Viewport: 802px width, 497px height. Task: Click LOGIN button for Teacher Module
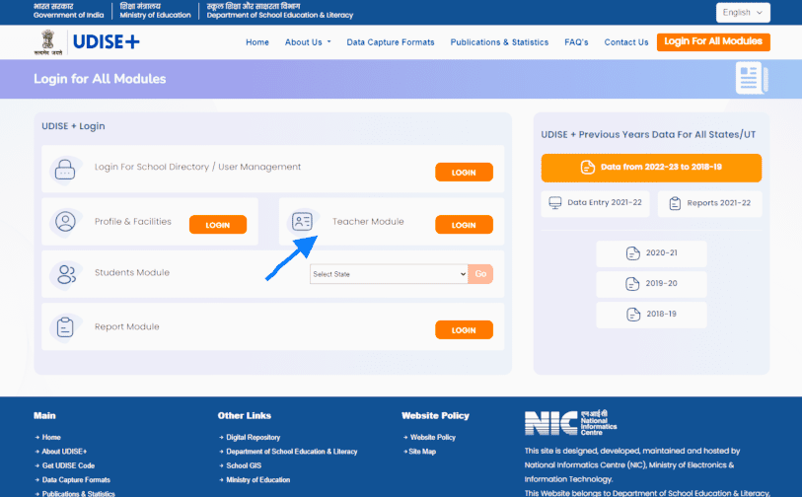click(464, 225)
